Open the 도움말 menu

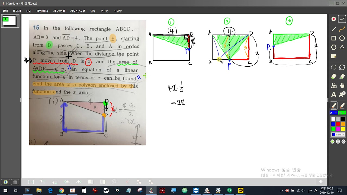pyautogui.click(x=117, y=11)
